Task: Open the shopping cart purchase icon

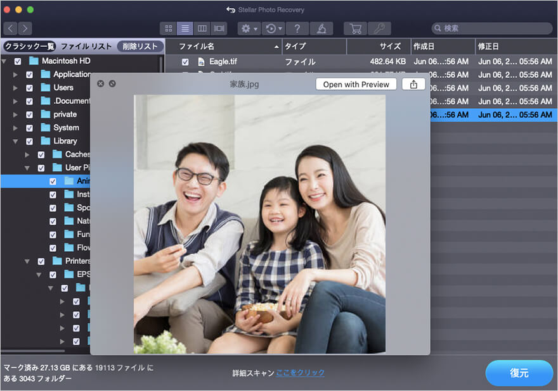Action: pos(355,28)
